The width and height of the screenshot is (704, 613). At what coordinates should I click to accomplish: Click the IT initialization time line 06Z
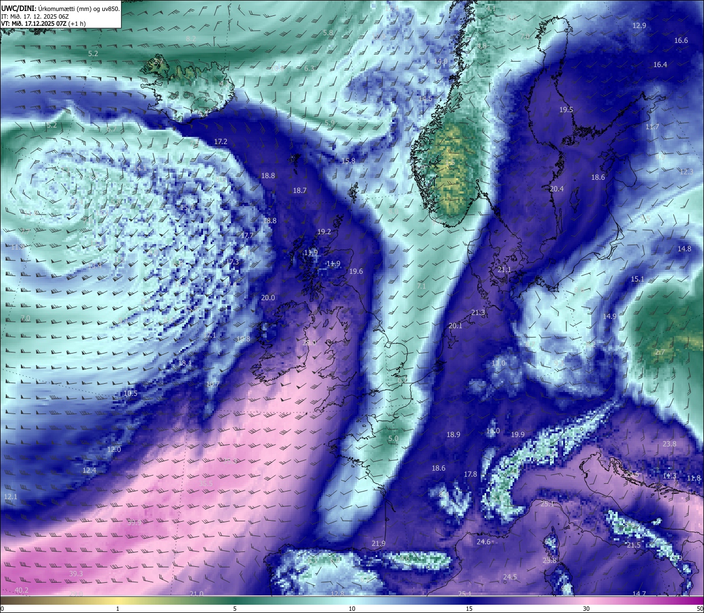pos(35,16)
